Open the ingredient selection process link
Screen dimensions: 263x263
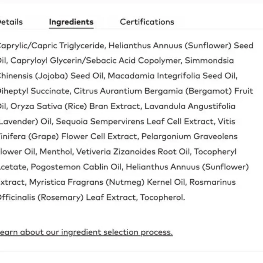coord(86,232)
